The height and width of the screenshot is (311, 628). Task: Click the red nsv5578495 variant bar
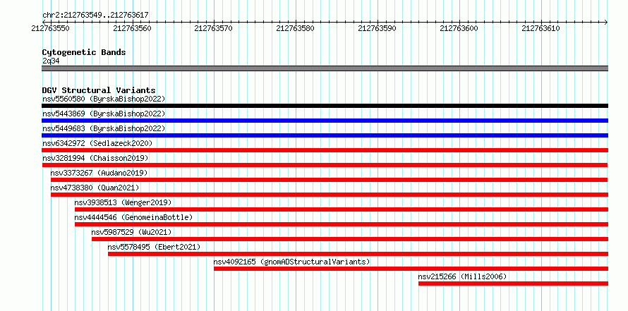[358, 254]
